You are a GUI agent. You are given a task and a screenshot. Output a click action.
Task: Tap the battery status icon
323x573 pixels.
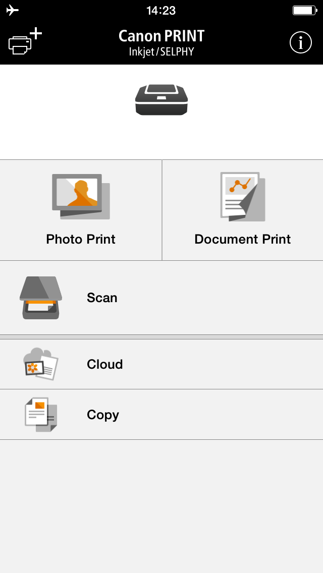pyautogui.click(x=305, y=10)
